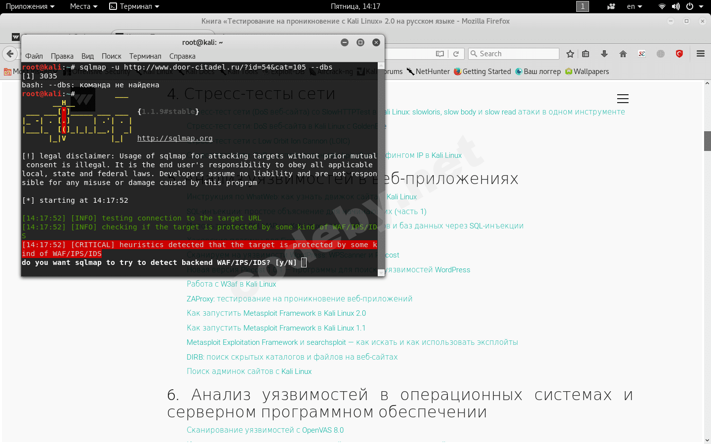The image size is (711, 444).
Task: Click the 'root@kali: ~' terminal title bar
Action: click(202, 42)
